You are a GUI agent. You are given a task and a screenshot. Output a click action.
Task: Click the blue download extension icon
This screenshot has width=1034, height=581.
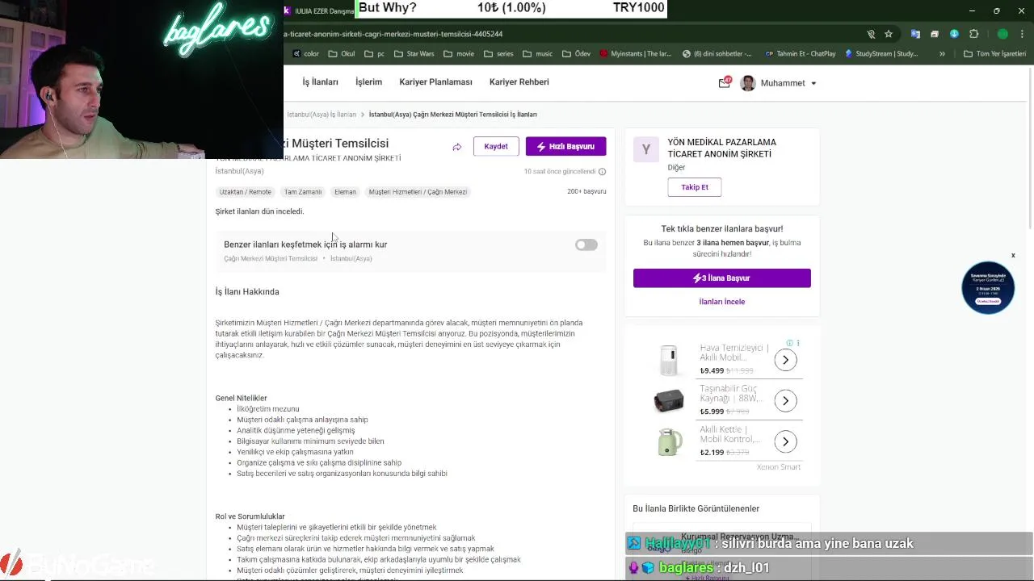[x=954, y=34]
